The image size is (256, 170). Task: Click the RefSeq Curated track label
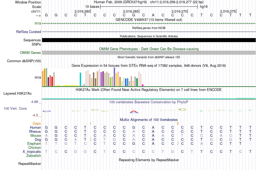28,32
